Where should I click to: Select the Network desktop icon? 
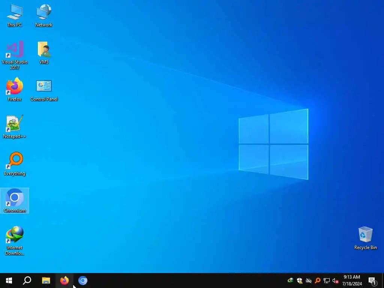click(43, 15)
